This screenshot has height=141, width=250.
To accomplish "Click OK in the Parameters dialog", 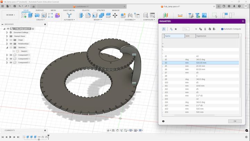I will (235, 121).
